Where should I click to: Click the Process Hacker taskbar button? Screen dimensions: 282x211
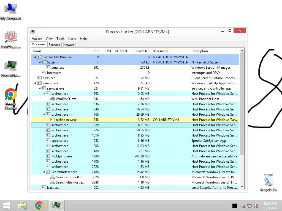coord(56,206)
